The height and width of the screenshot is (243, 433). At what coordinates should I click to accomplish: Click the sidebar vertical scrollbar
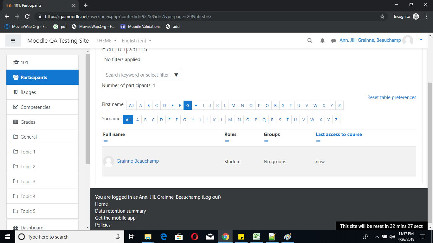point(88,109)
